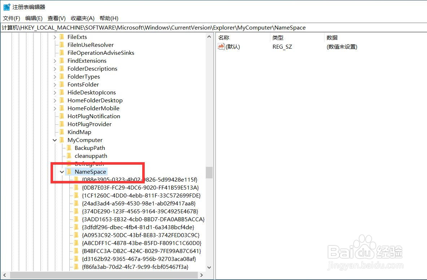Click the registry path address bar
The width and height of the screenshot is (427, 280).
tap(214, 28)
